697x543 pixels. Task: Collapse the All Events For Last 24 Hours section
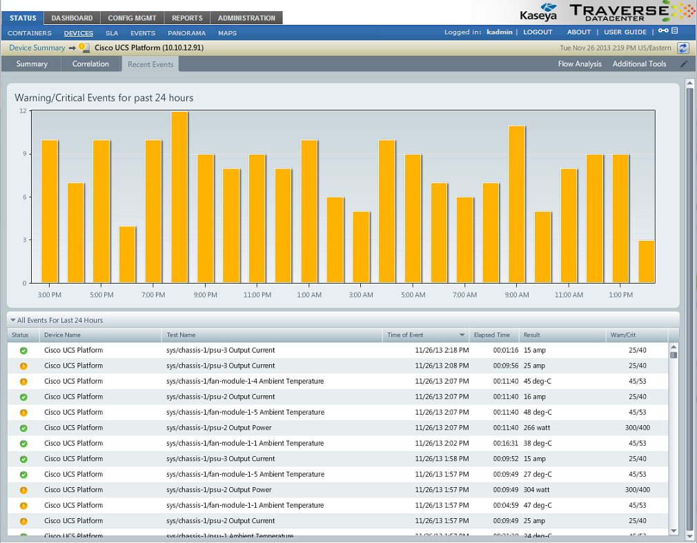[12, 320]
